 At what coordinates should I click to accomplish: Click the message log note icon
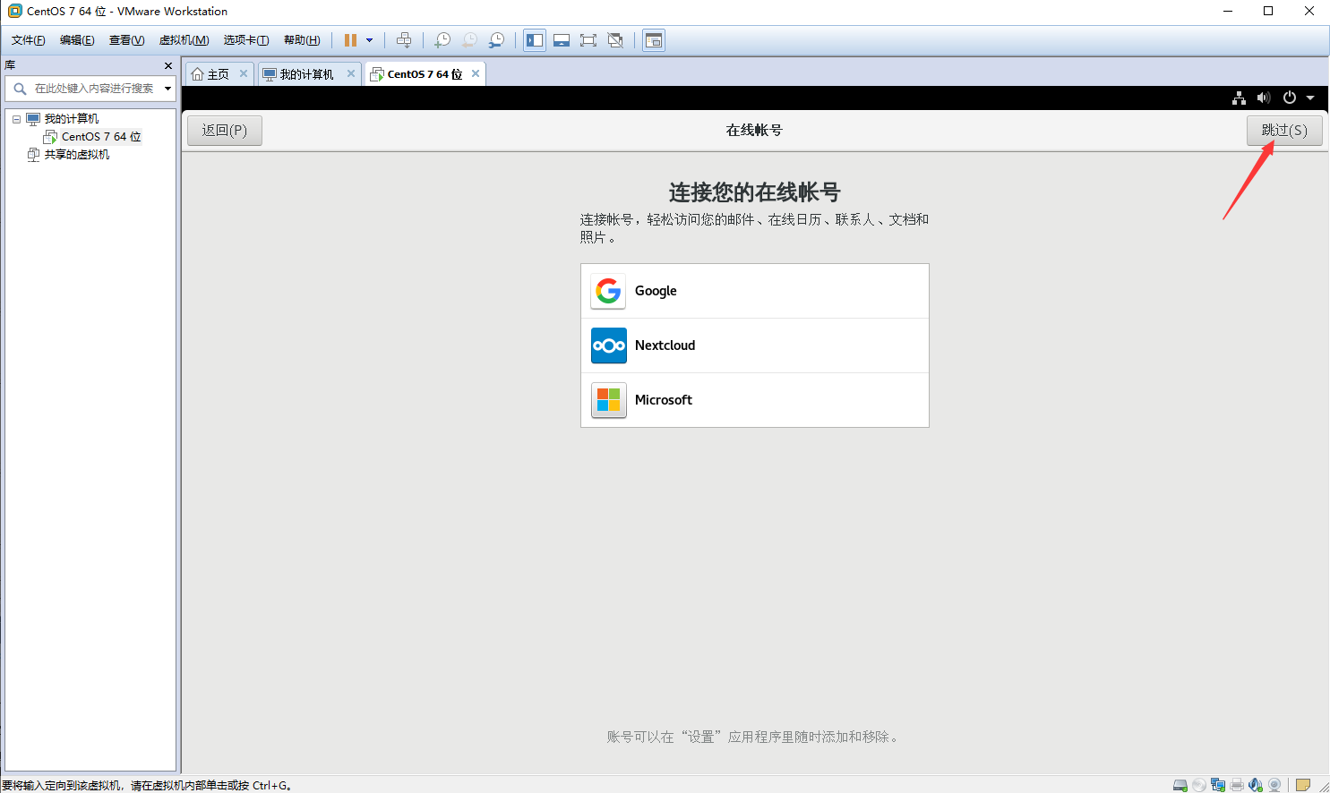1303,785
